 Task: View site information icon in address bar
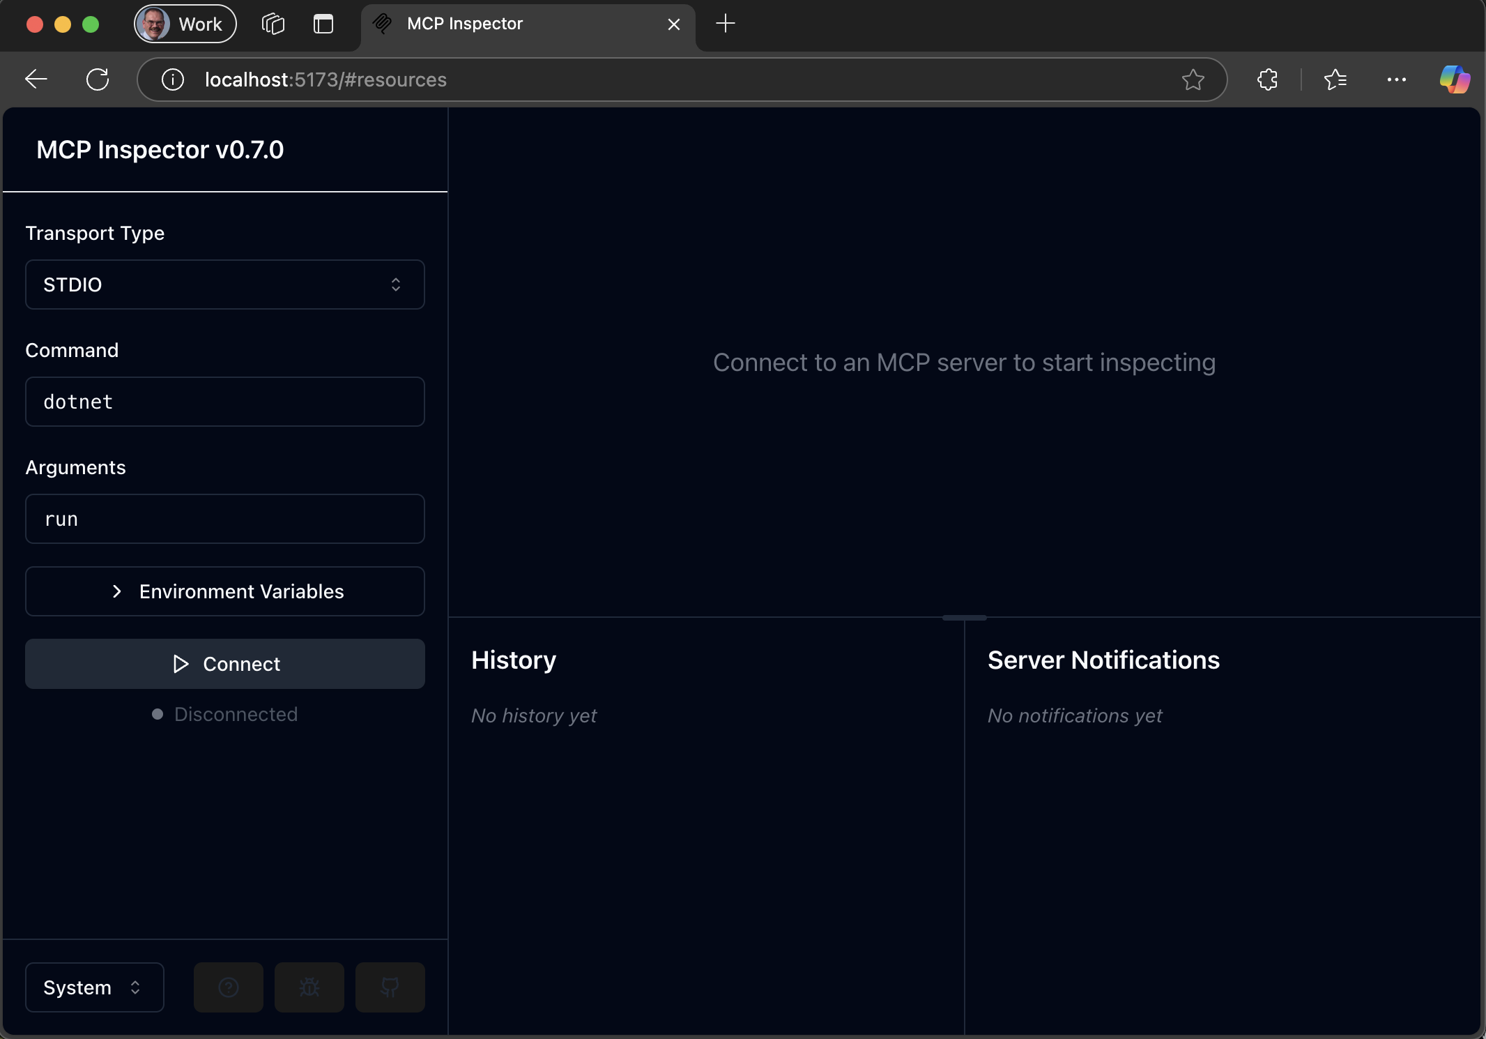(x=173, y=79)
